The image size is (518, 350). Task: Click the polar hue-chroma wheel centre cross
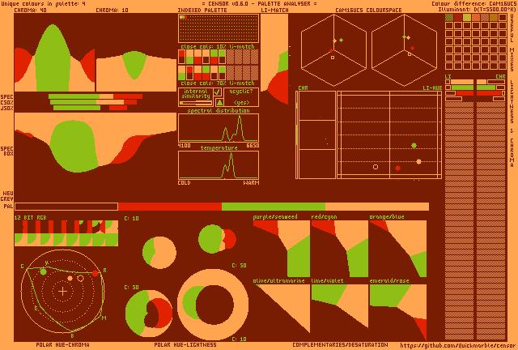click(x=63, y=291)
